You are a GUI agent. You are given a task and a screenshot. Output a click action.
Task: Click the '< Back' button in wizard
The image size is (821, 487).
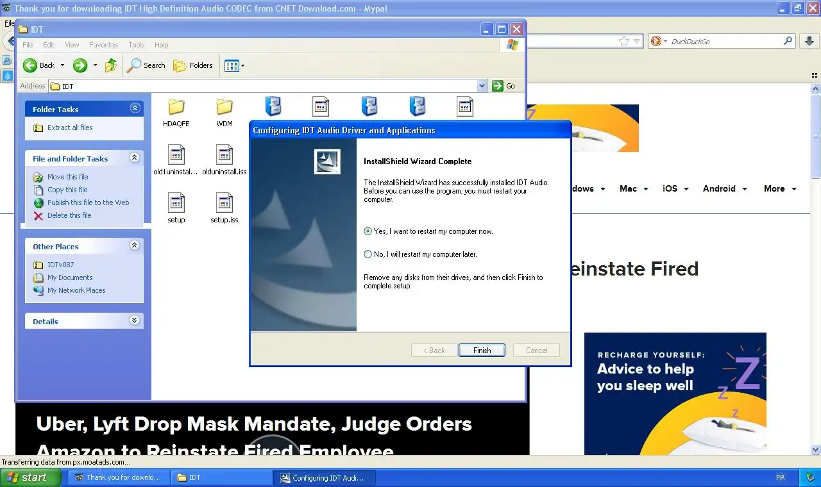[x=434, y=351]
